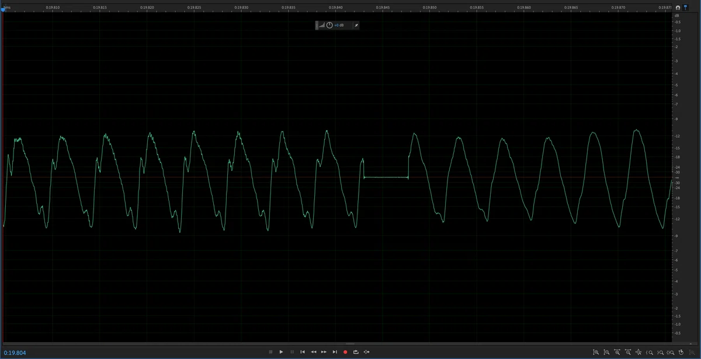This screenshot has width=701, height=359.
Task: Click the dB label atop amplitude scale
Action: (677, 15)
